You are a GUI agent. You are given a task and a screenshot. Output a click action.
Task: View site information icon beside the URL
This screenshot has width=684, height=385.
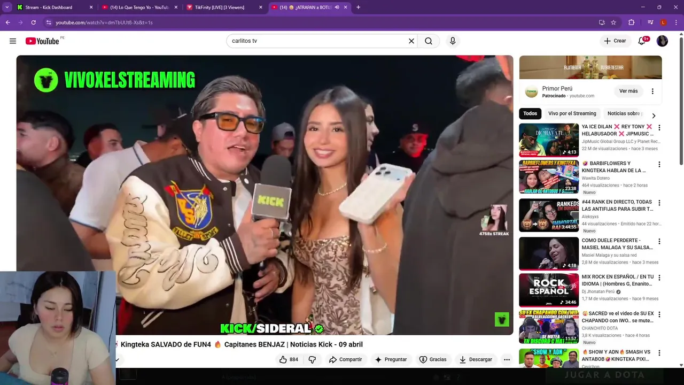[49, 22]
